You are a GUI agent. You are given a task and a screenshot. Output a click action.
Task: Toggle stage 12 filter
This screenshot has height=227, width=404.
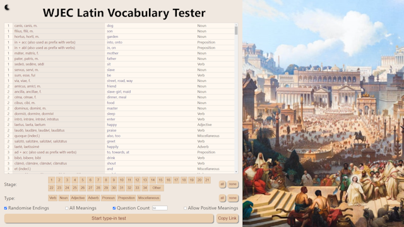pos(137,180)
